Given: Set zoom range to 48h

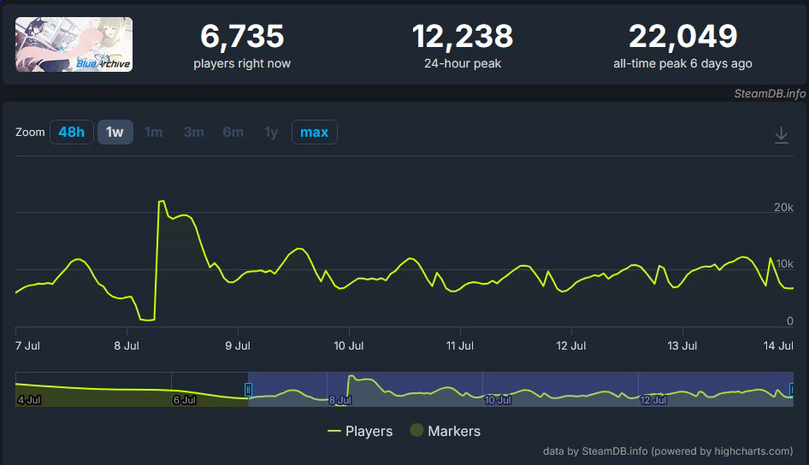Looking at the screenshot, I should pos(71,132).
